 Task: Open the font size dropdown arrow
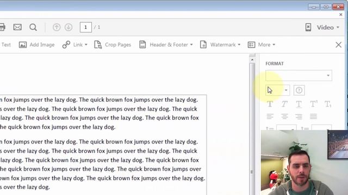286,90
